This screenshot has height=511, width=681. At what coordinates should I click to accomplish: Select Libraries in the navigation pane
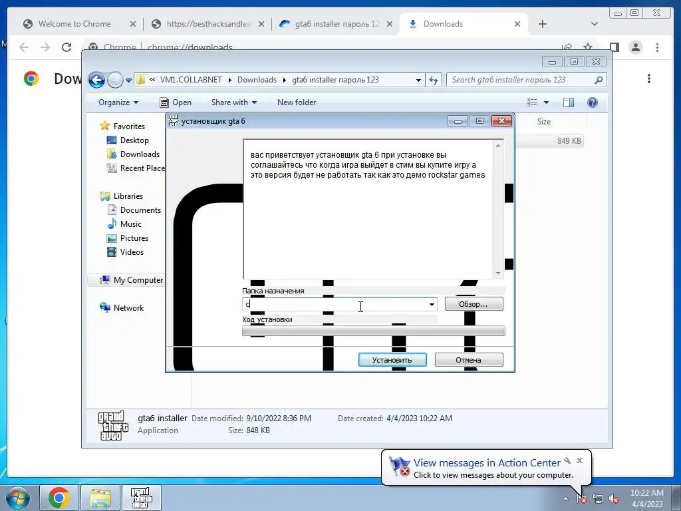click(128, 196)
